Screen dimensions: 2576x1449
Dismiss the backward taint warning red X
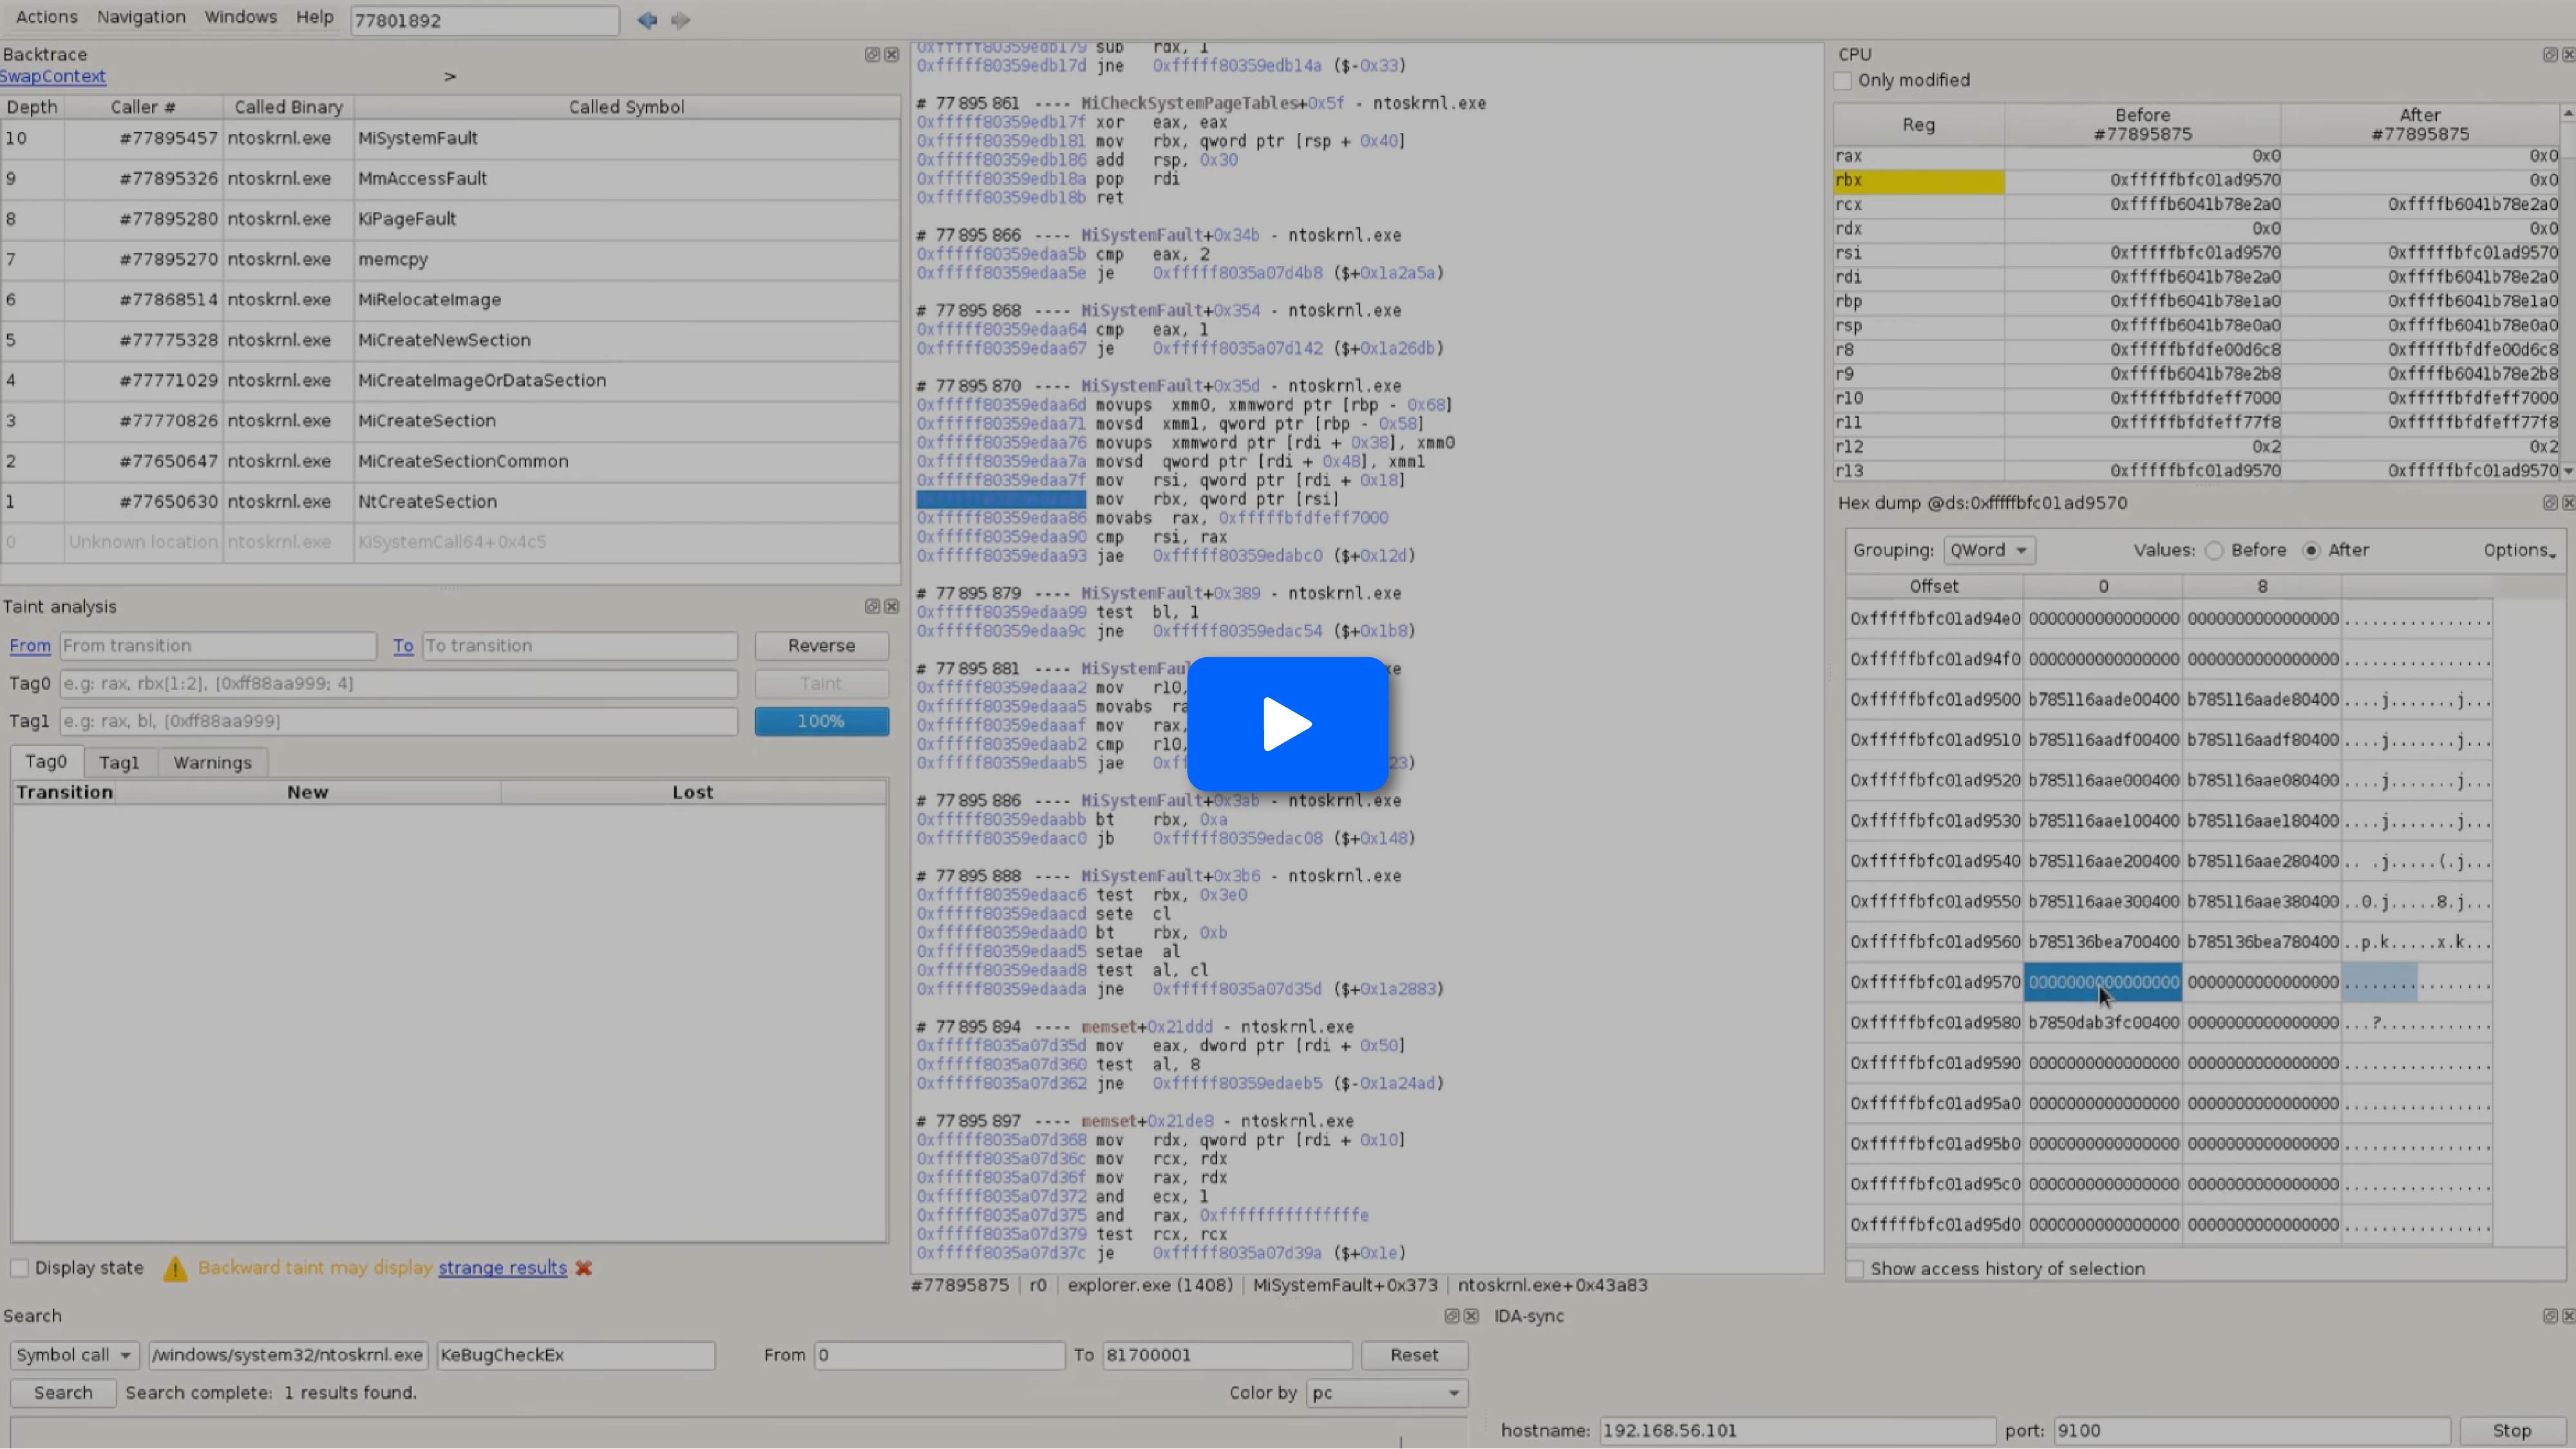[584, 1267]
